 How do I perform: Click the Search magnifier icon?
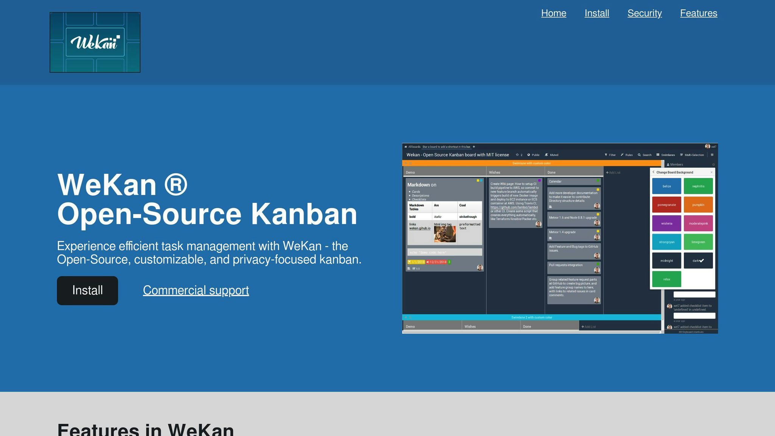(639, 155)
